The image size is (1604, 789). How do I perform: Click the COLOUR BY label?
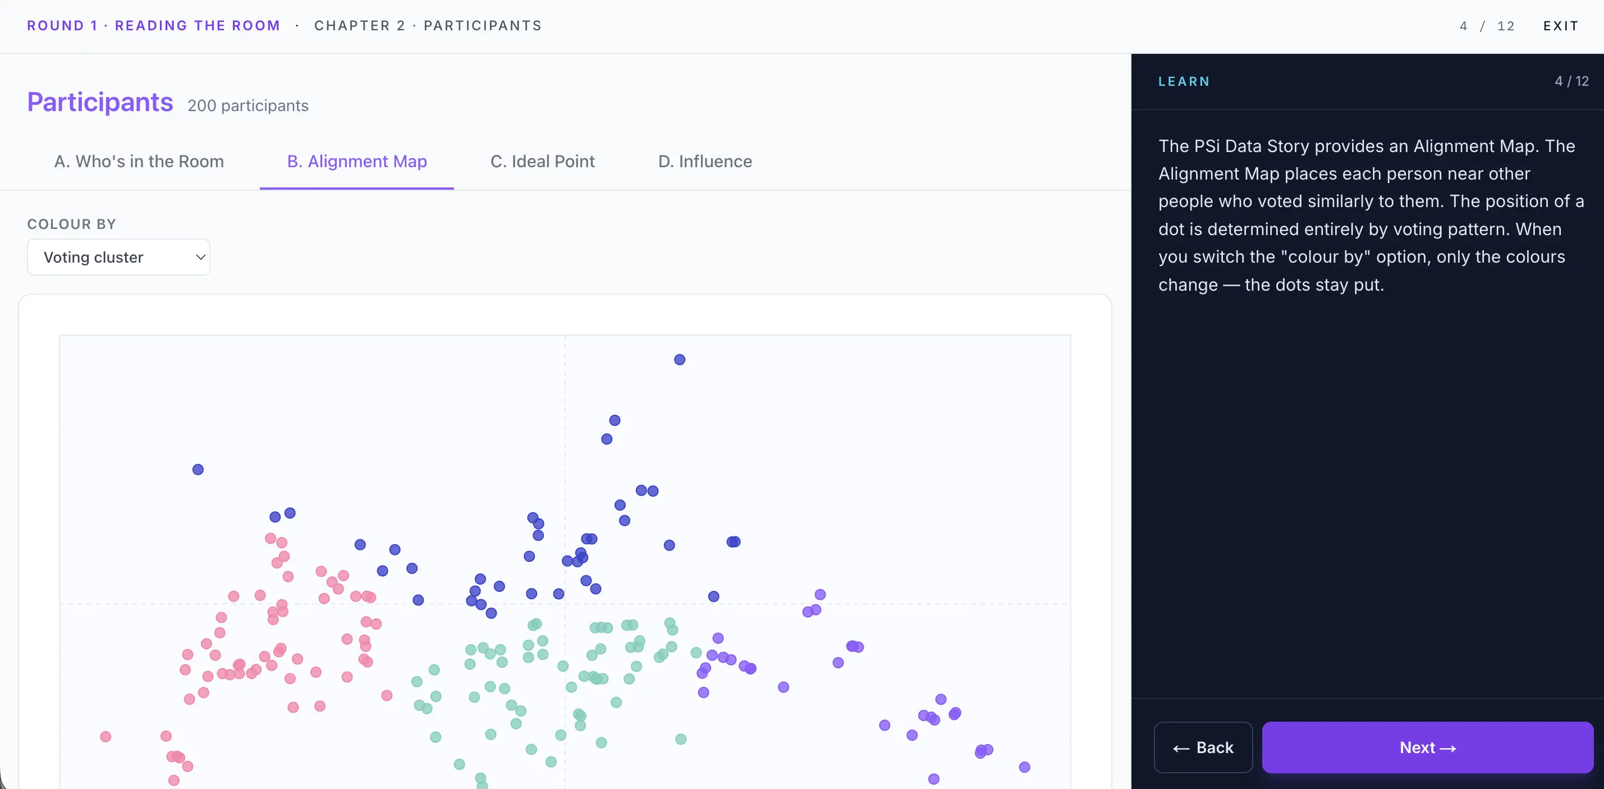tap(72, 224)
